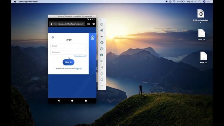224x126 pixels.
Task: Rotate emulator right using lower rotate icon
Action: click(x=102, y=49)
